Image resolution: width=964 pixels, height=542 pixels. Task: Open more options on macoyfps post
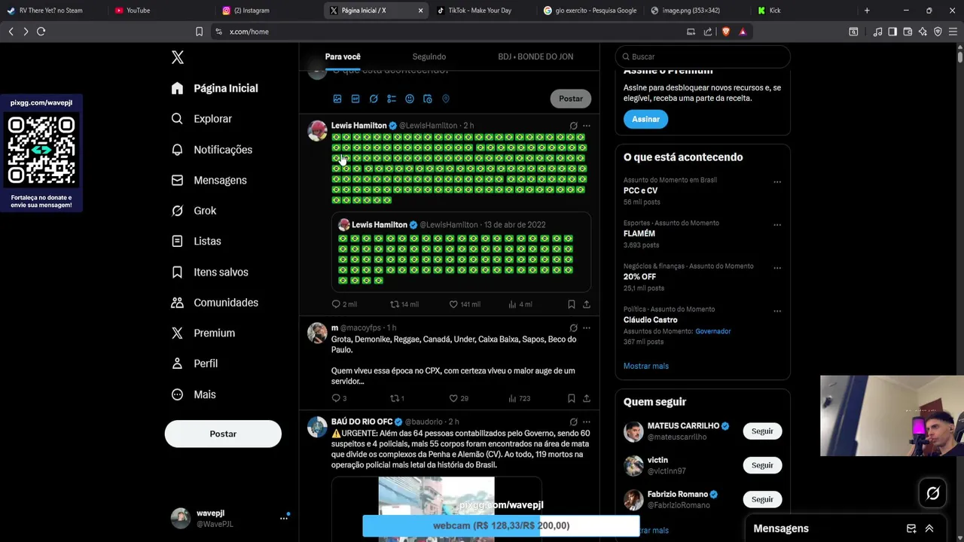point(587,328)
